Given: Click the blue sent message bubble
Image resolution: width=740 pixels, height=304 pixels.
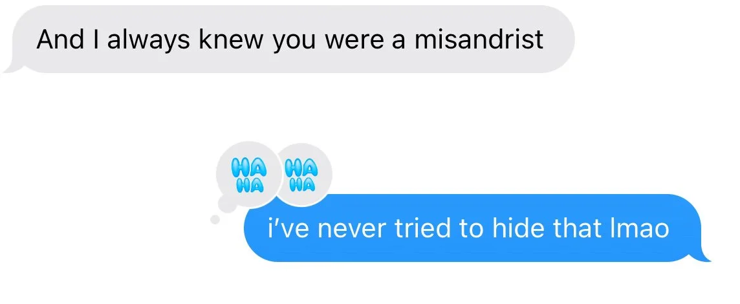Looking at the screenshot, I should pyautogui.click(x=477, y=228).
